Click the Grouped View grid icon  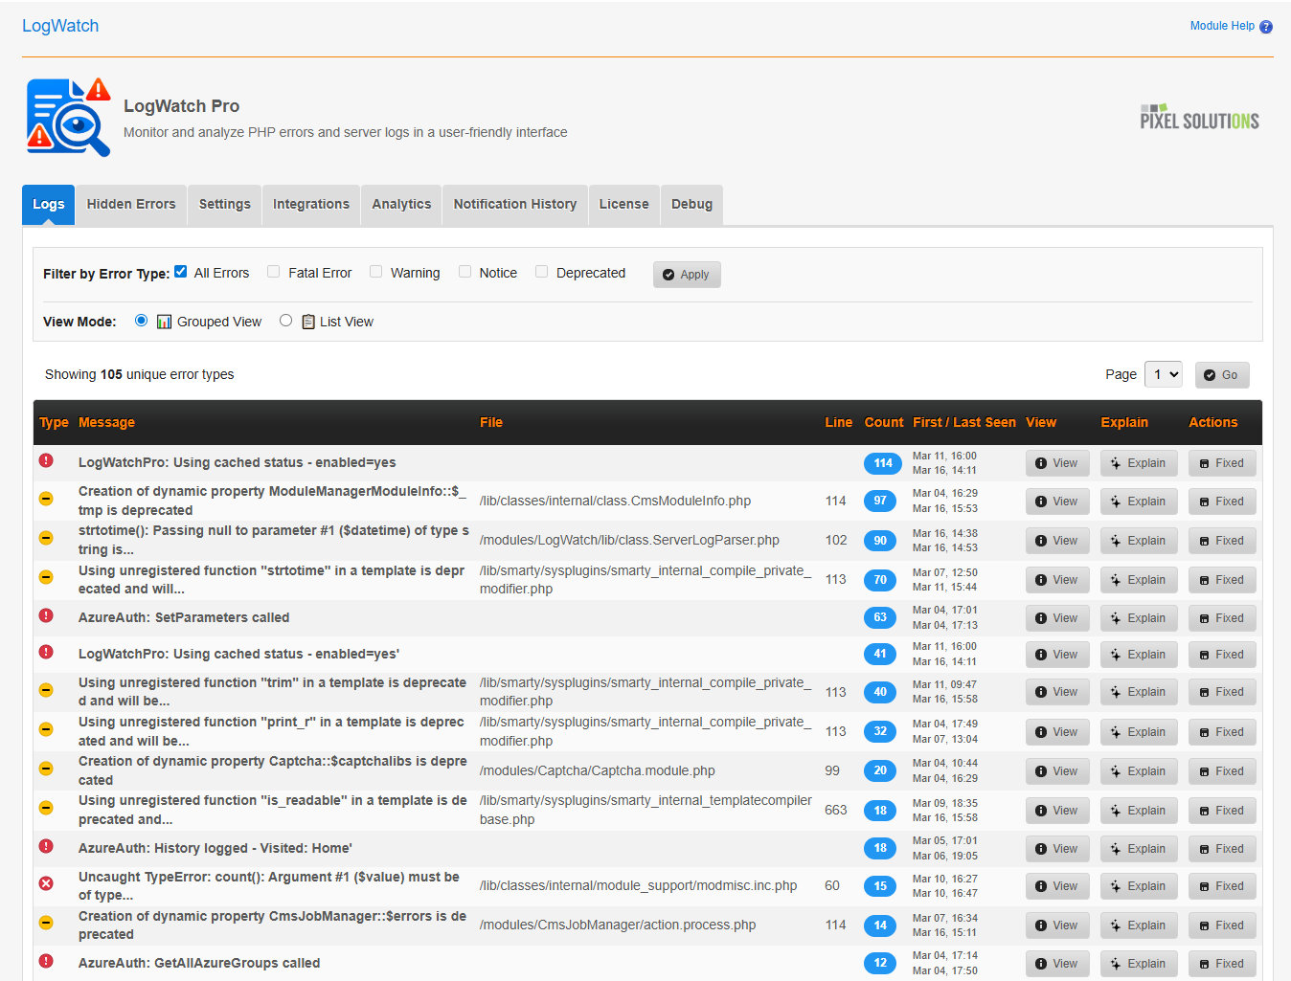click(164, 321)
